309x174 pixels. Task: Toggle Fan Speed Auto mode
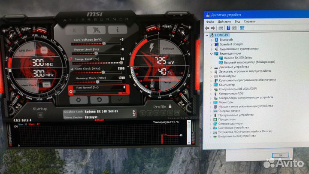[x=124, y=93]
